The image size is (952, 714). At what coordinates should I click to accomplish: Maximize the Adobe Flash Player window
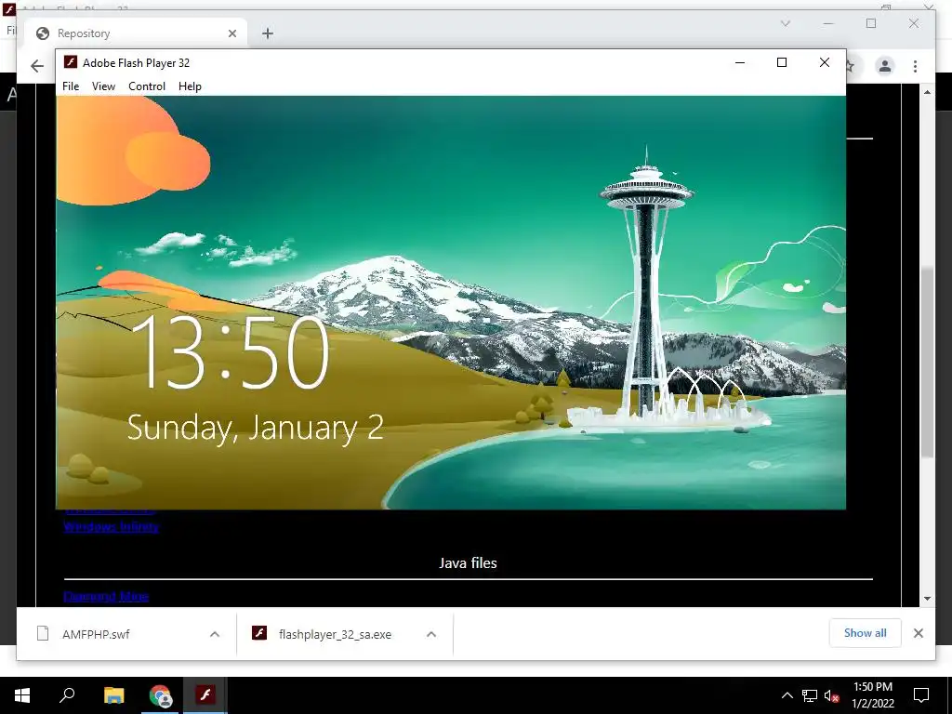[x=781, y=62]
